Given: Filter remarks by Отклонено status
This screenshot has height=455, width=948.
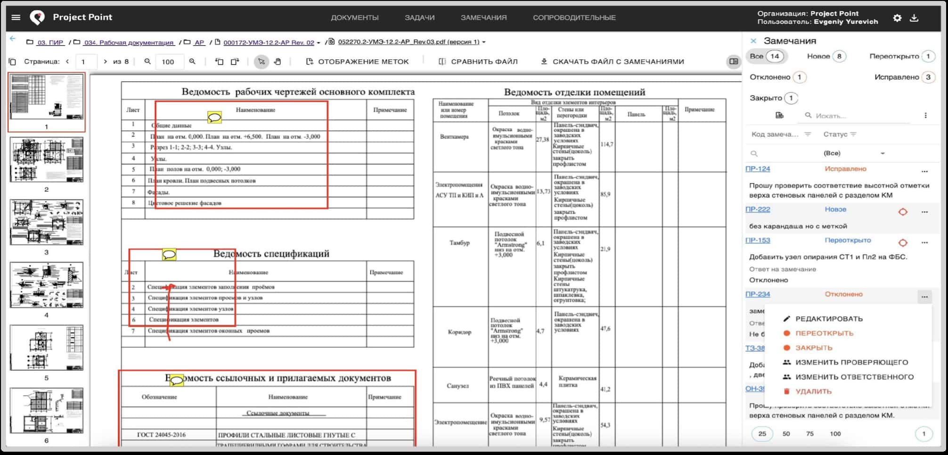Looking at the screenshot, I should point(778,77).
